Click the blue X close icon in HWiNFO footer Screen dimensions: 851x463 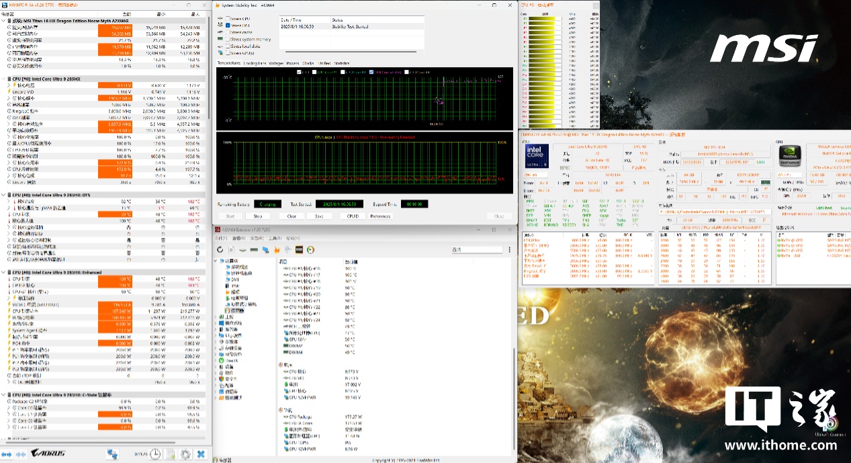[x=201, y=454]
